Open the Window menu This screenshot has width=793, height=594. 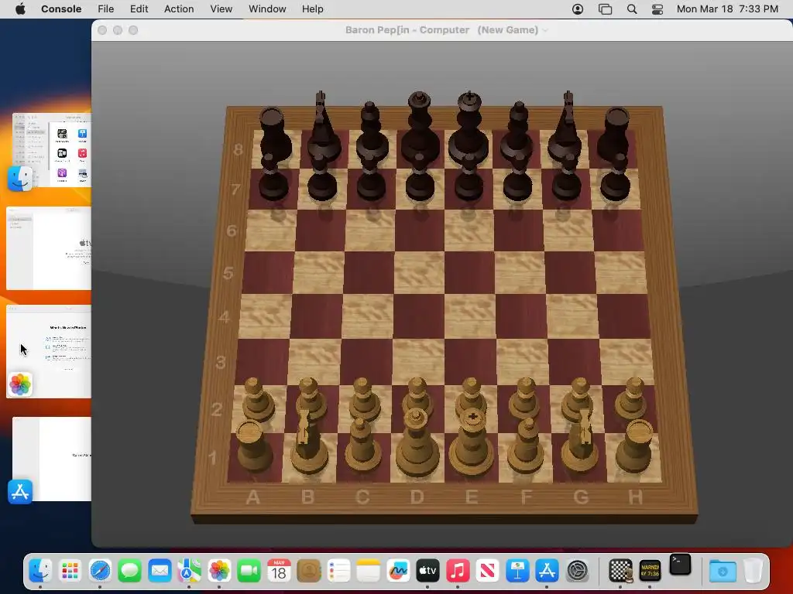pyautogui.click(x=267, y=9)
